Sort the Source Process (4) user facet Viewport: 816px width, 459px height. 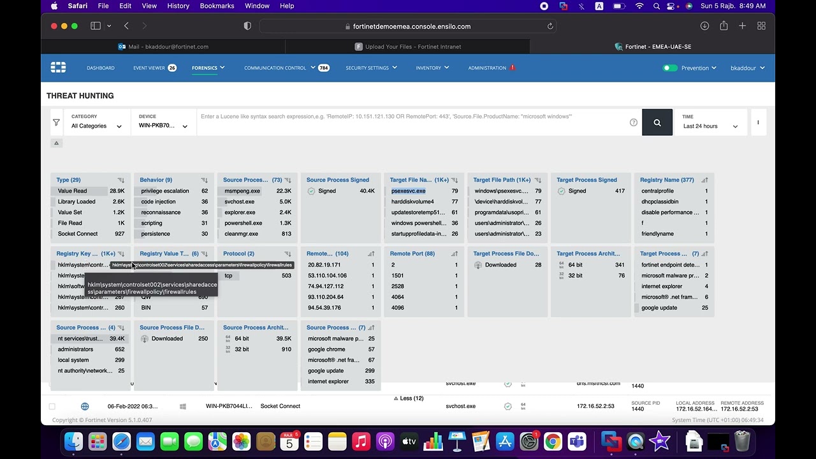[120, 328]
